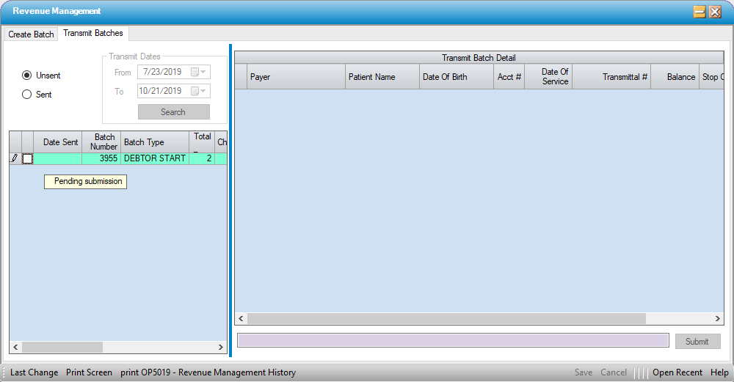Click Open Recent in the bottom bar

pyautogui.click(x=677, y=372)
